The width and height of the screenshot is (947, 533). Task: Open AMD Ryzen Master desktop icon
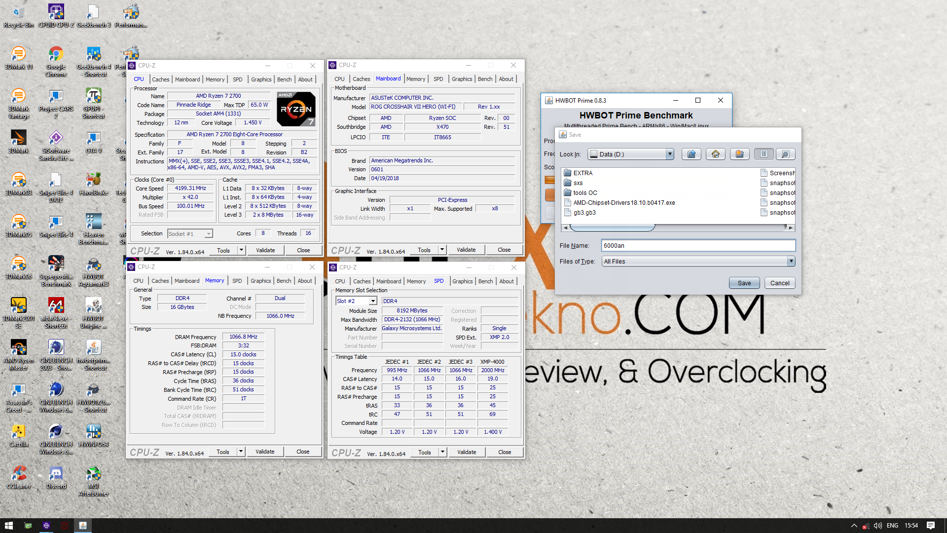18,355
